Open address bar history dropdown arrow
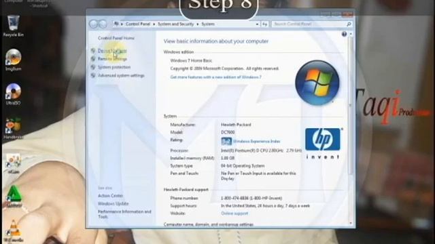This screenshot has height=244, width=435. pyautogui.click(x=257, y=24)
